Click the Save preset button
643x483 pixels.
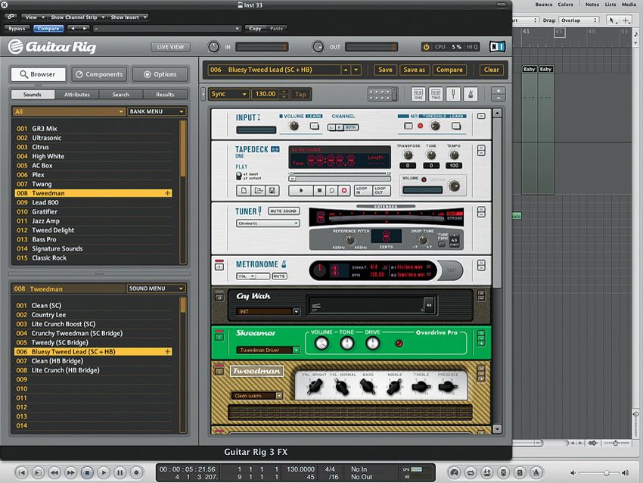click(x=385, y=70)
